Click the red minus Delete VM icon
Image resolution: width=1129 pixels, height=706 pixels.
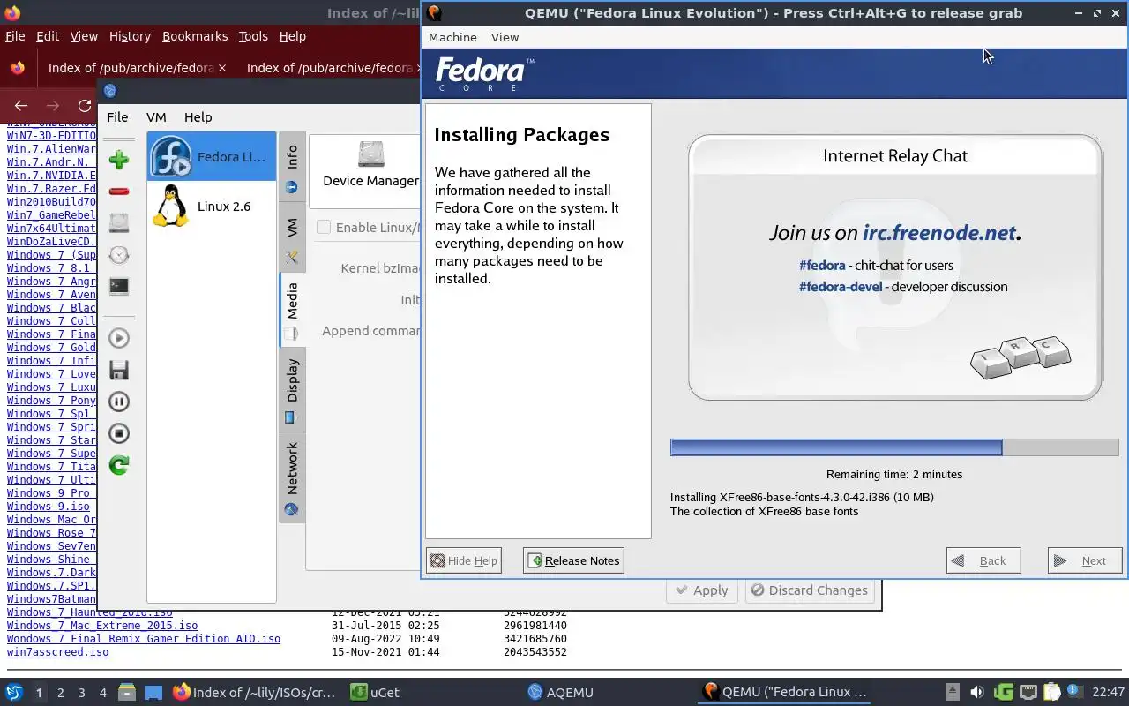pos(119,192)
